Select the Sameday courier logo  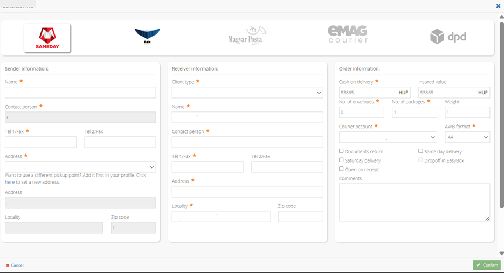click(x=47, y=38)
